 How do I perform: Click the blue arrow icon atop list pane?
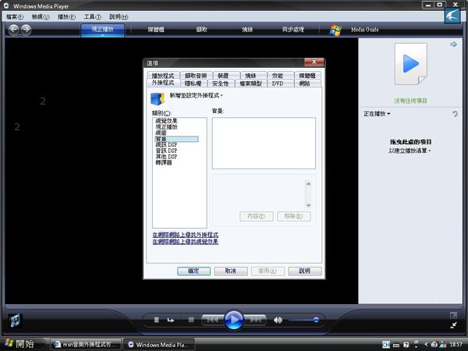click(454, 44)
